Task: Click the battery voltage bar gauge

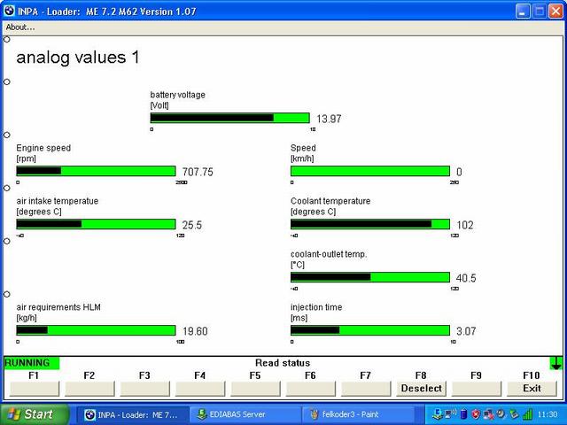Action: (x=229, y=118)
